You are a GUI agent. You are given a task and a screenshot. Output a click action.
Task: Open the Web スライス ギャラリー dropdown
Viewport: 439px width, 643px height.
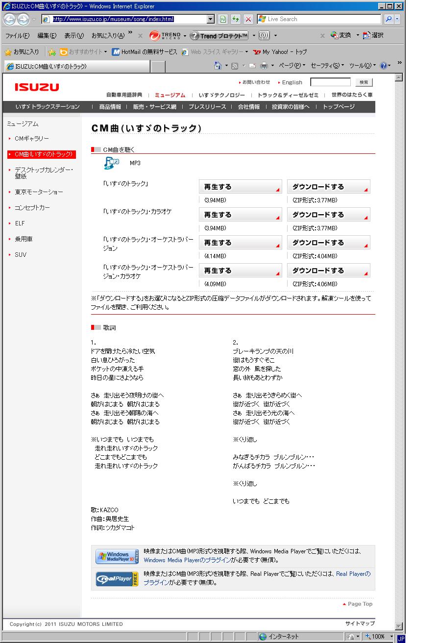tap(215, 52)
